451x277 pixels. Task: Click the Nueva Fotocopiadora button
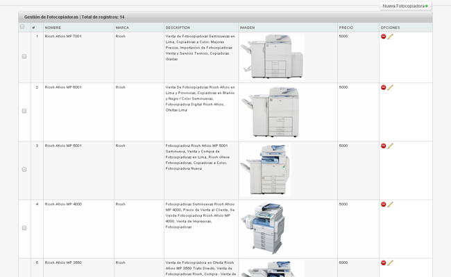pos(405,6)
